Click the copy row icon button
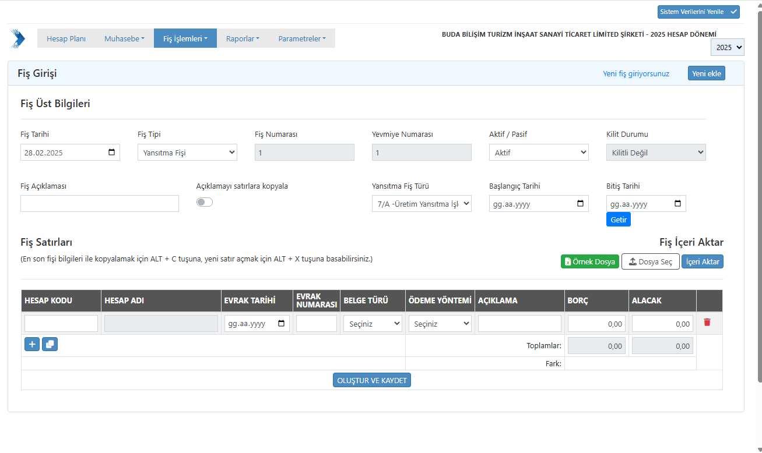 pyautogui.click(x=50, y=345)
